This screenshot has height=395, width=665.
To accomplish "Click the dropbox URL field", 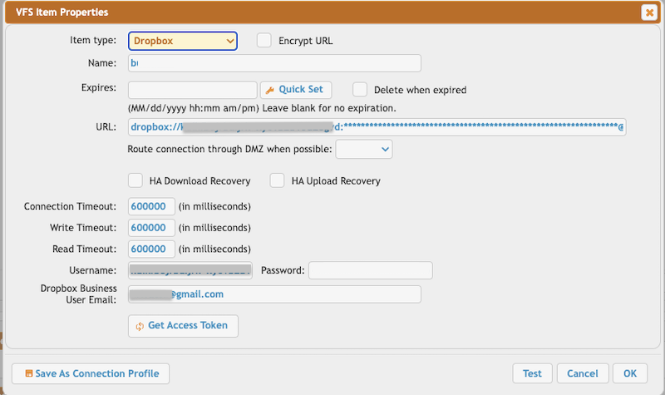I will (377, 127).
